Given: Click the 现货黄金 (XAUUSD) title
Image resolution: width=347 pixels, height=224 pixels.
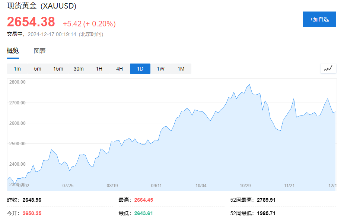Looking at the screenshot, I should coord(42,6).
